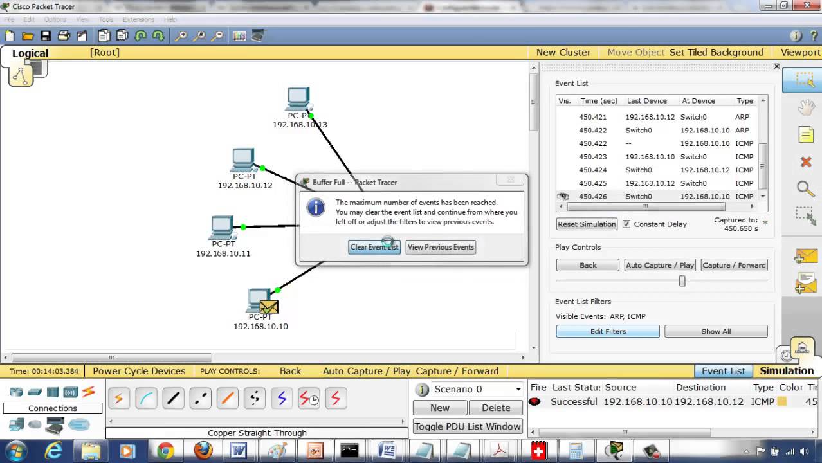This screenshot has width=822, height=463.
Task: Click the Show All filters button
Action: click(716, 331)
